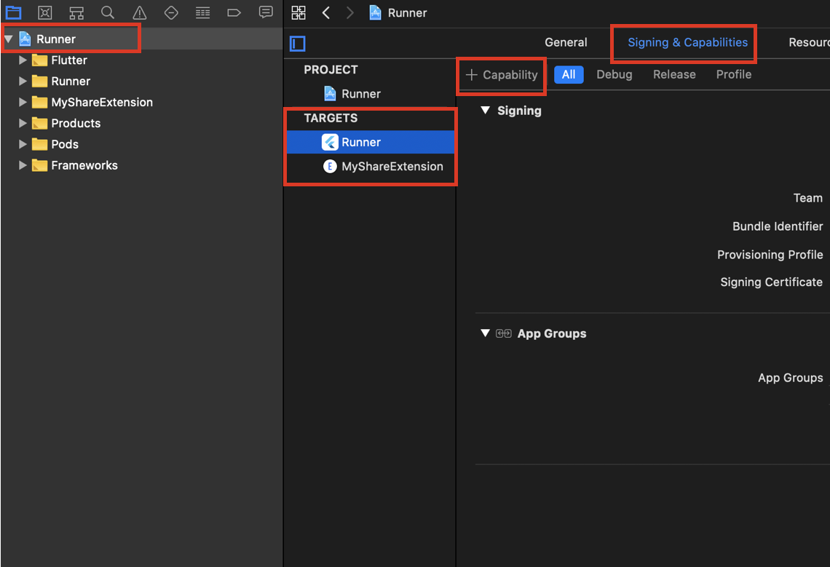The height and width of the screenshot is (567, 830).
Task: Open the Debug navigator icon
Action: click(x=202, y=12)
